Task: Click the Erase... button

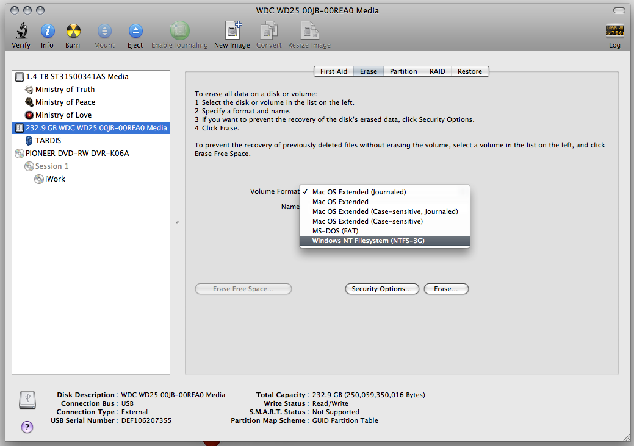Action: pyautogui.click(x=446, y=289)
